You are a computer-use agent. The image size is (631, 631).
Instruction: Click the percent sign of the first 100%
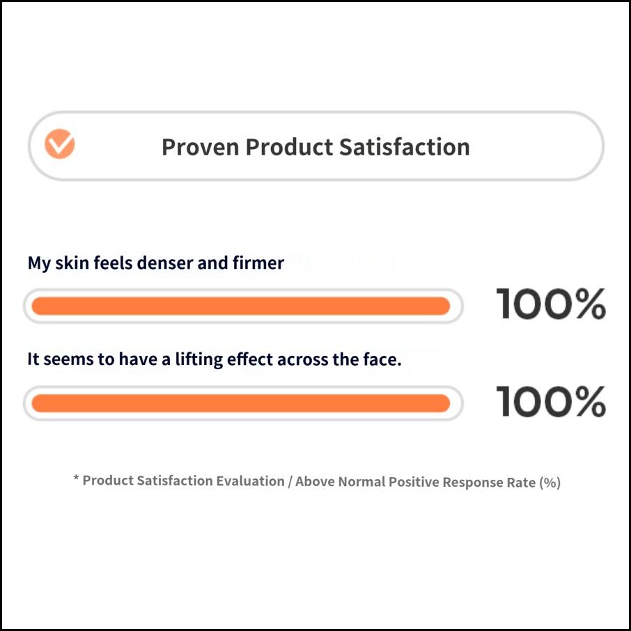point(587,305)
